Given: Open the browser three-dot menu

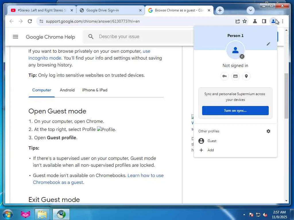Looking at the screenshot, I should pos(283,21).
